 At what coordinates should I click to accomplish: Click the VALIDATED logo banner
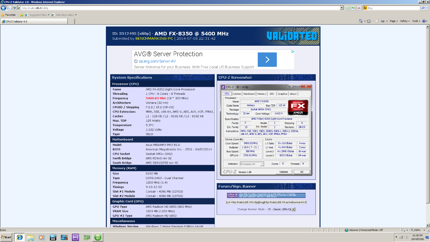pos(292,36)
